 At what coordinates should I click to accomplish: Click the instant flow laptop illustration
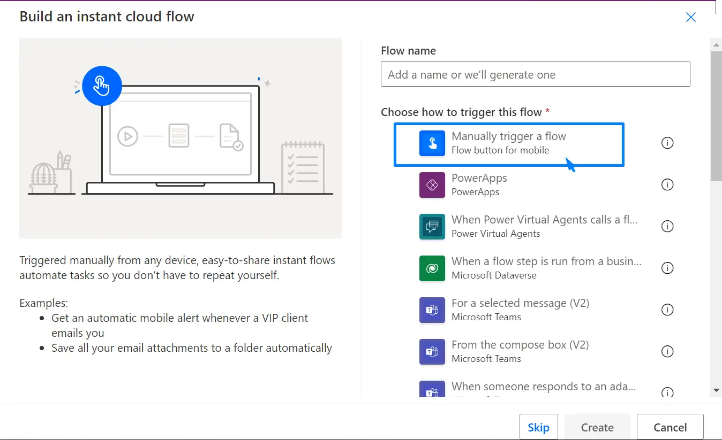[180, 138]
